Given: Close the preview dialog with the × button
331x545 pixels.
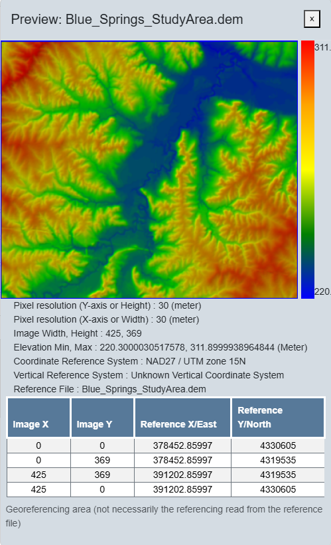Looking at the screenshot, I should coord(312,19).
